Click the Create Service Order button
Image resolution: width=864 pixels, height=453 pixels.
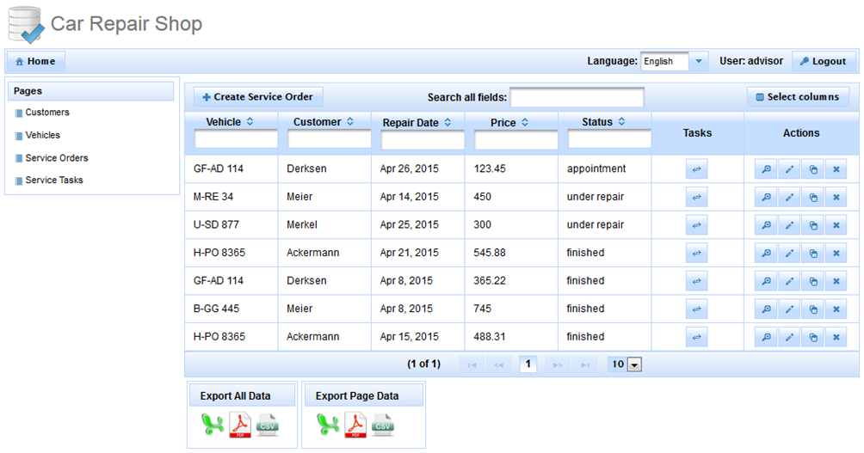(x=258, y=97)
